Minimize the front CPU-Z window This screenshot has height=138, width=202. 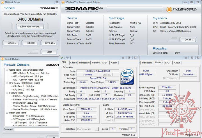(123, 58)
